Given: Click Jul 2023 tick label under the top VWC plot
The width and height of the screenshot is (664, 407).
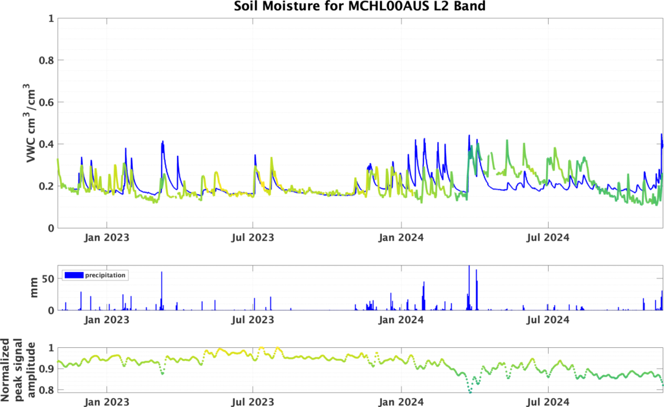Looking at the screenshot, I should click(254, 238).
